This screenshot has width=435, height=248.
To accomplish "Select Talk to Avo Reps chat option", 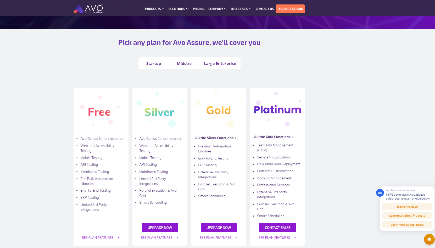I will click(x=407, y=207).
